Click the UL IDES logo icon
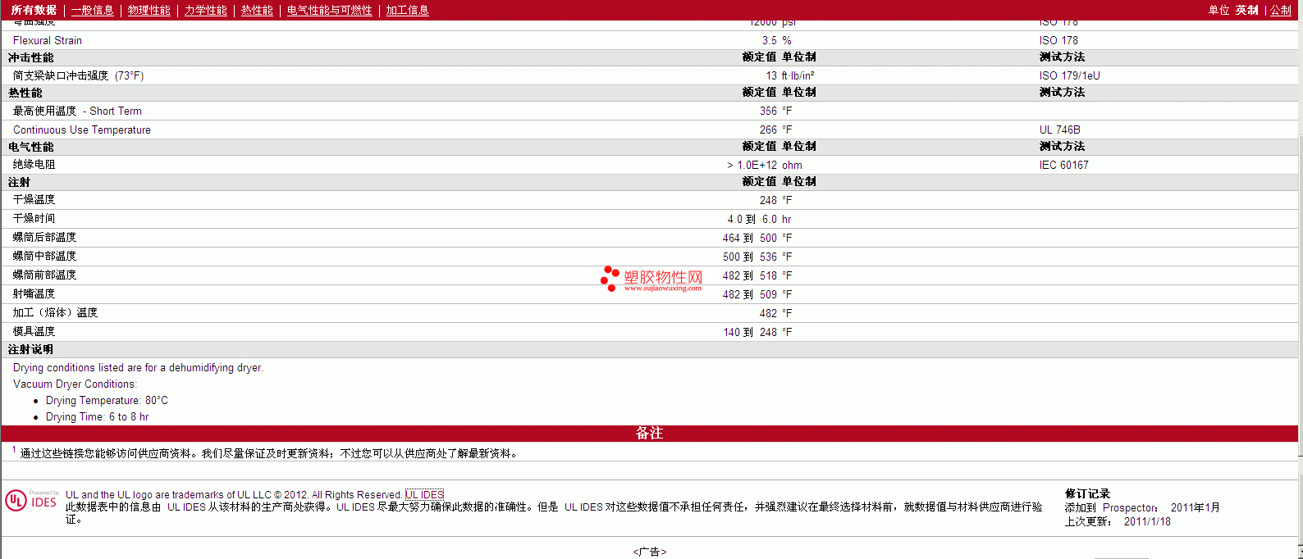 pos(31,500)
